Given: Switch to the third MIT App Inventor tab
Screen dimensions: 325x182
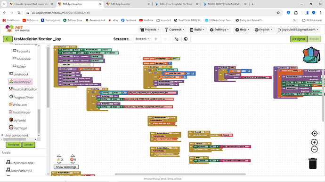Looking at the screenshot, I should 128,4.
